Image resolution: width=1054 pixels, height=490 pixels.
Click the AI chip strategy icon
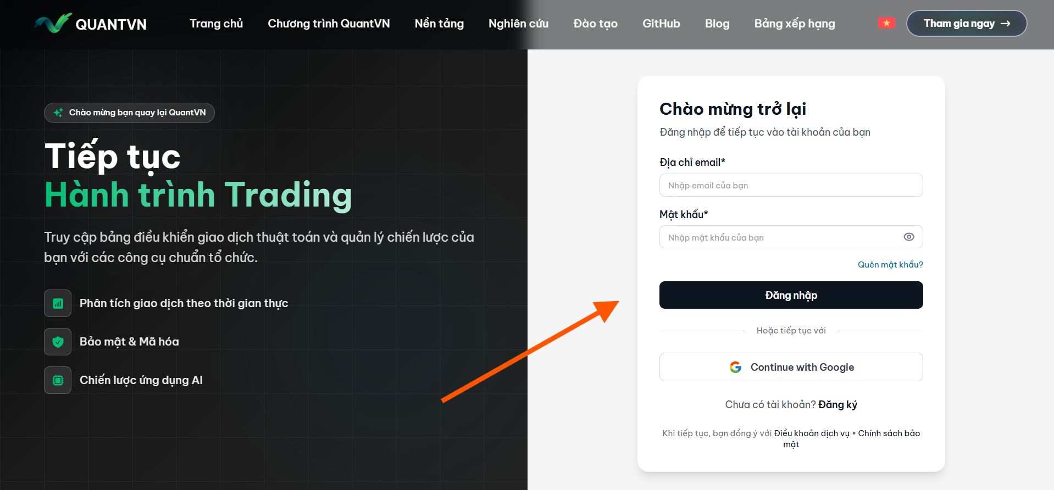coord(58,380)
